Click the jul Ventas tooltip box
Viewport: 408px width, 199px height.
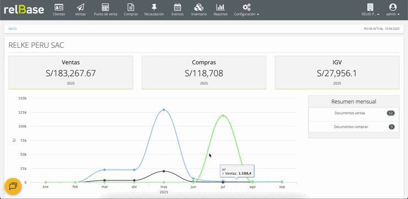pyautogui.click(x=237, y=171)
